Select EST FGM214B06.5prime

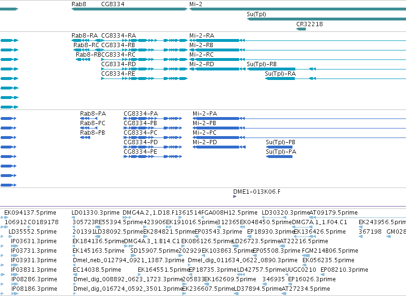330,251
